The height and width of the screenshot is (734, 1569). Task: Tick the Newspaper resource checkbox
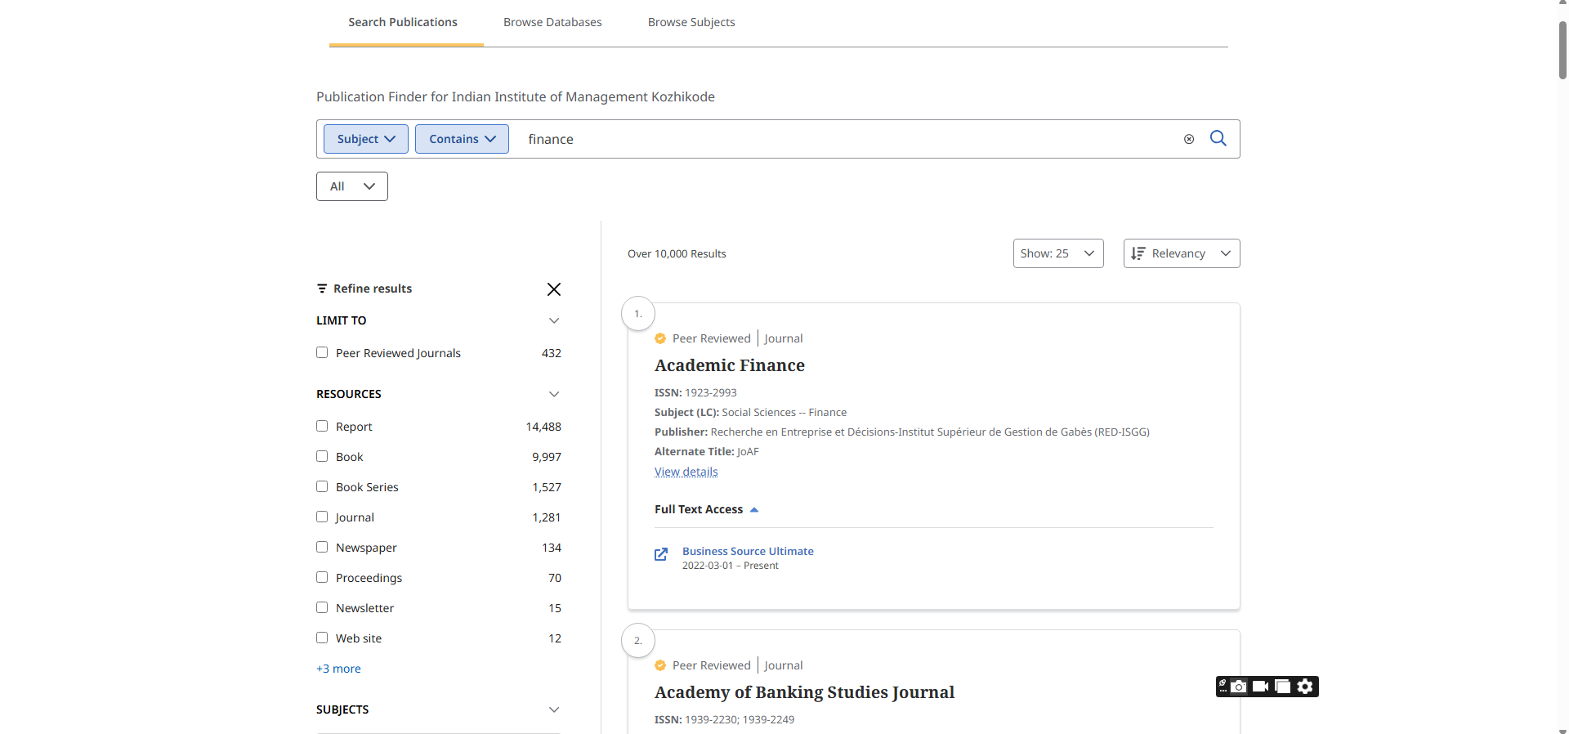322,548
